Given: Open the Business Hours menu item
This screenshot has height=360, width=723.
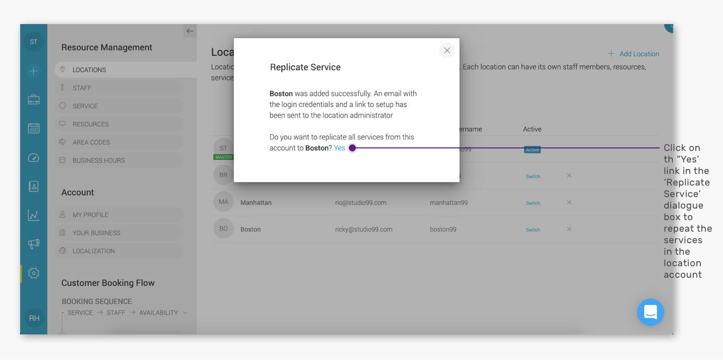Looking at the screenshot, I should pos(119,160).
